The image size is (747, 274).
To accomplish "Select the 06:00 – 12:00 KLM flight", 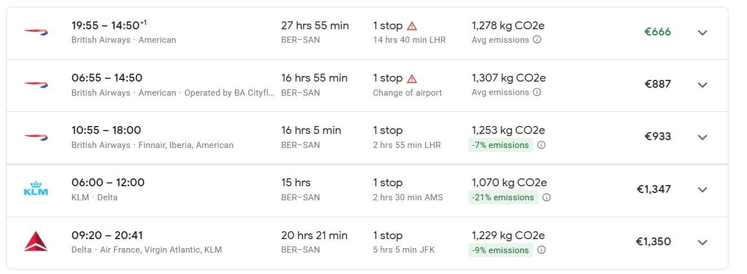I will [x=367, y=191].
